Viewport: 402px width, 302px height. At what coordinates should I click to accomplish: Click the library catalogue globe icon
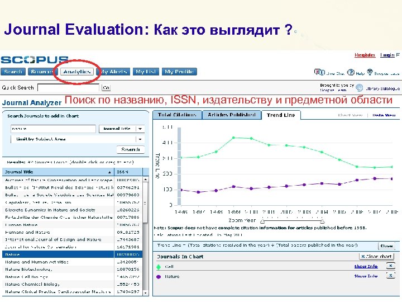click(x=360, y=88)
